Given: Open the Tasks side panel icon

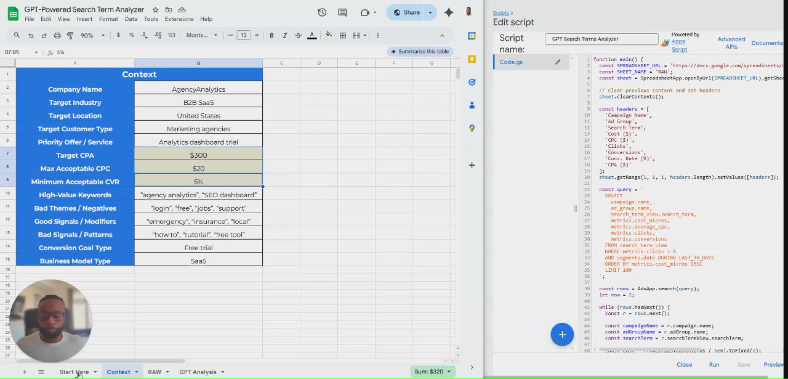Looking at the screenshot, I should [x=472, y=82].
